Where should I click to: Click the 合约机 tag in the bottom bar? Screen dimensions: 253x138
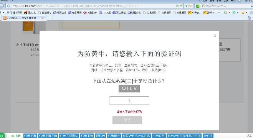point(208,136)
